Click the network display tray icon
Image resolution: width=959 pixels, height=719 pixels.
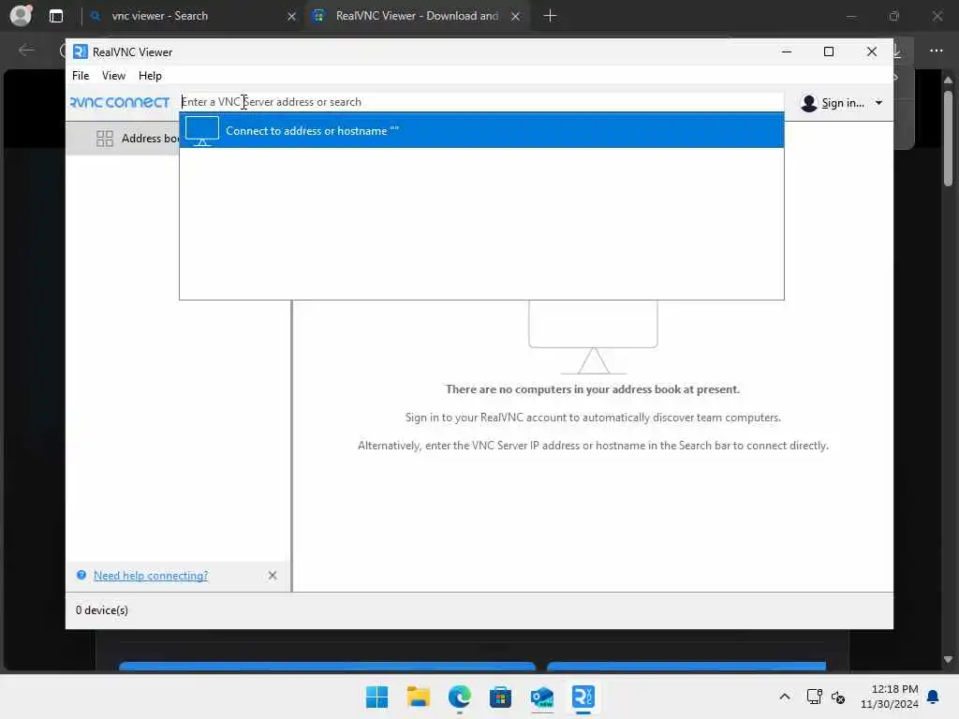click(814, 697)
